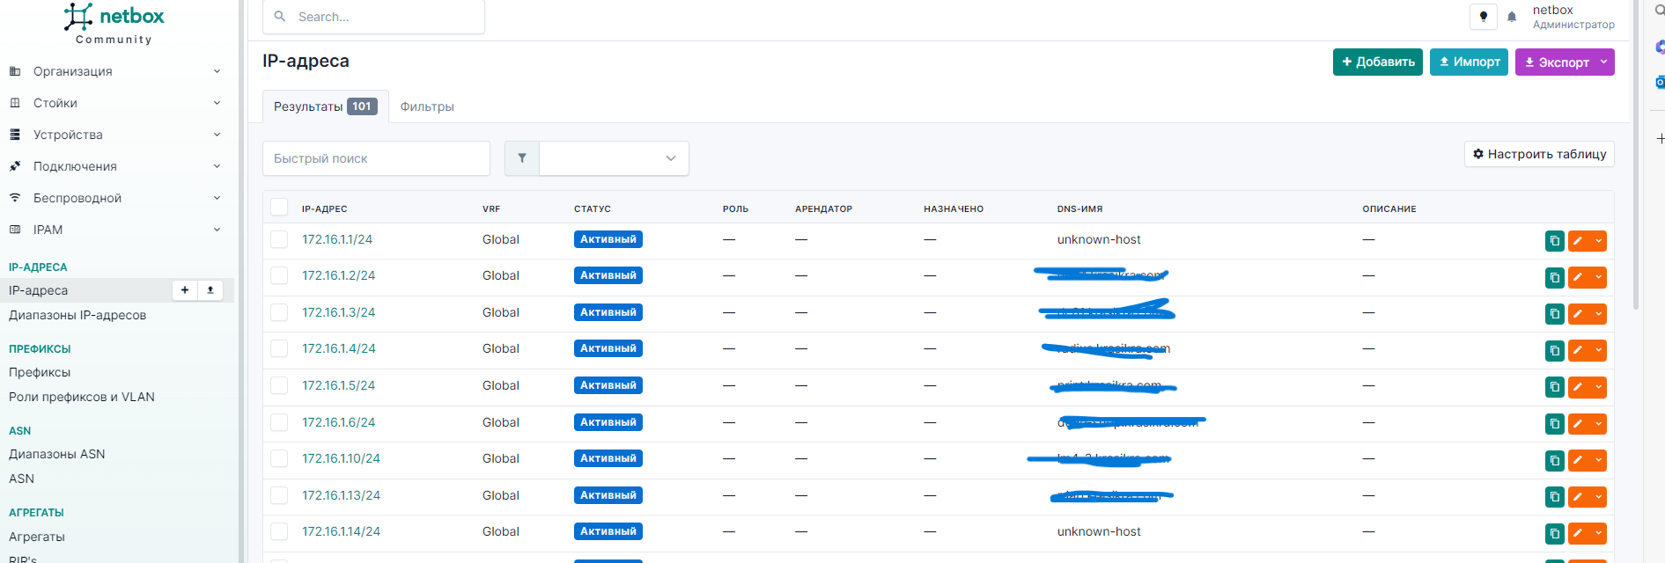
Task: Click the plus icon beside IP-адреса in sidebar
Action: pos(185,290)
